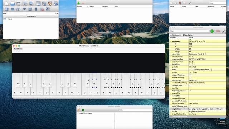Click the Send to Back icon
Screen dimensions: 229x129
click(x=25, y=4)
